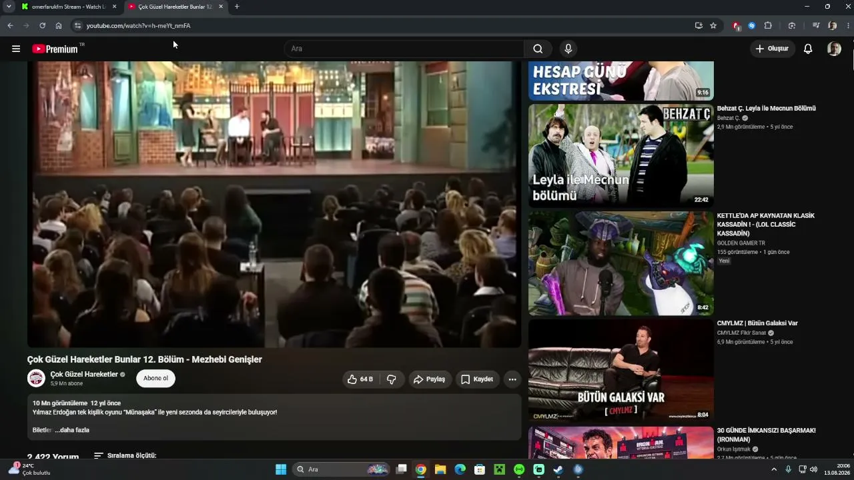
Task: Visit the GOLDEN GAMER TR channel
Action: [741, 243]
